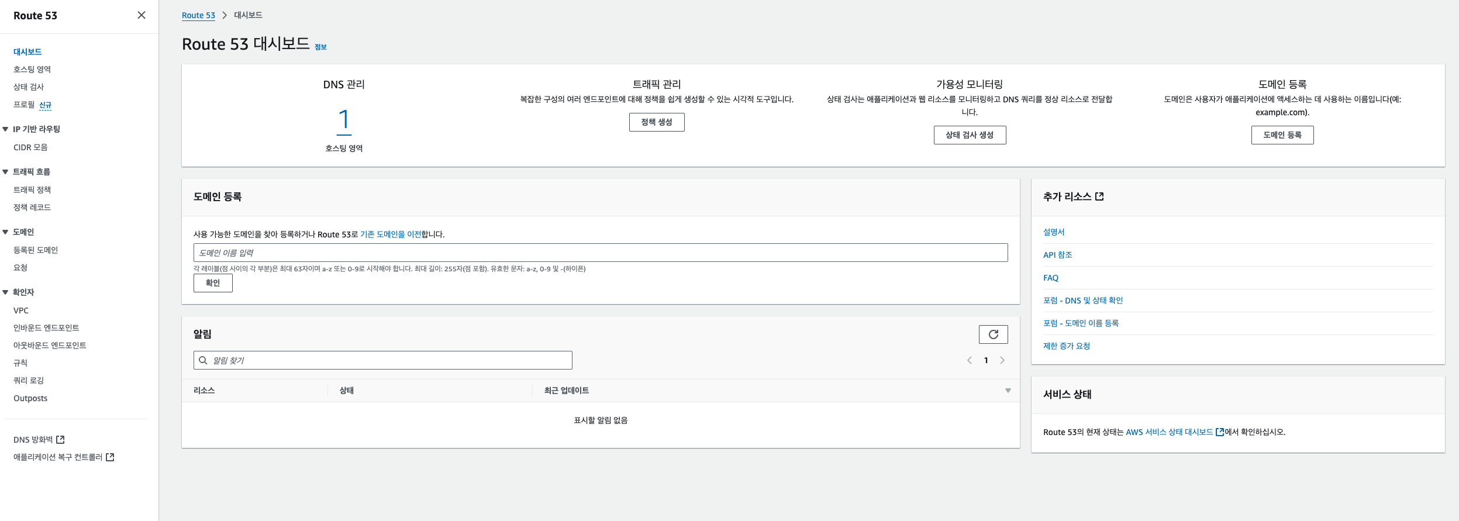Open VPC in the sidebar
This screenshot has width=1459, height=521.
[x=21, y=310]
